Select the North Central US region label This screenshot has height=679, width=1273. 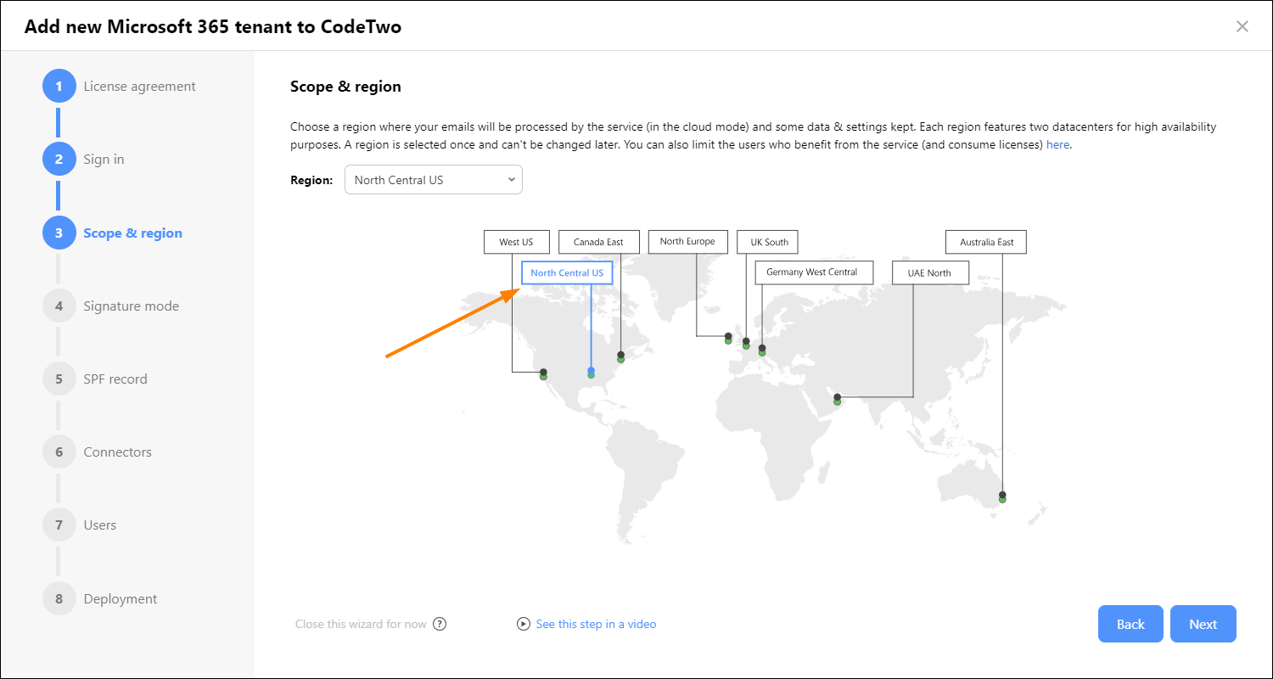pos(567,272)
